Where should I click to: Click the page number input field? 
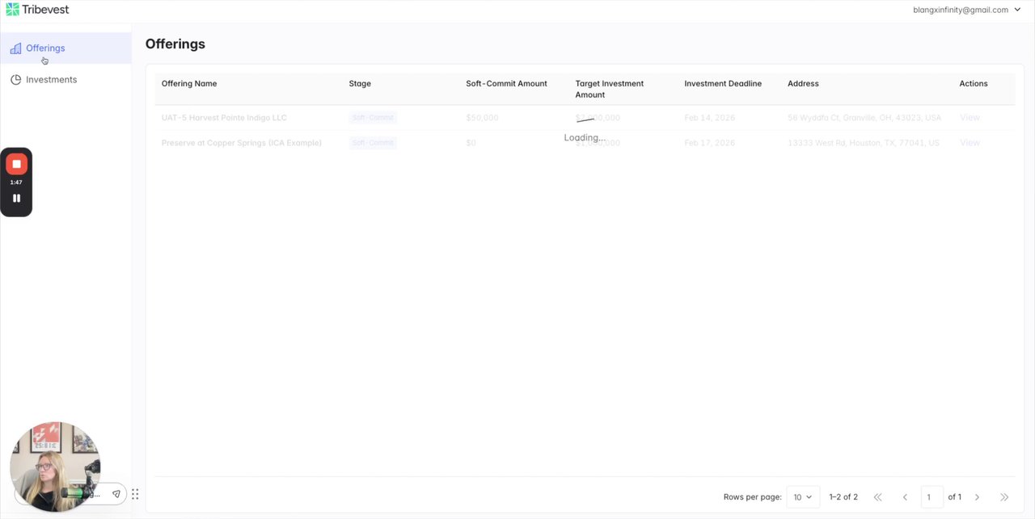[931, 497]
